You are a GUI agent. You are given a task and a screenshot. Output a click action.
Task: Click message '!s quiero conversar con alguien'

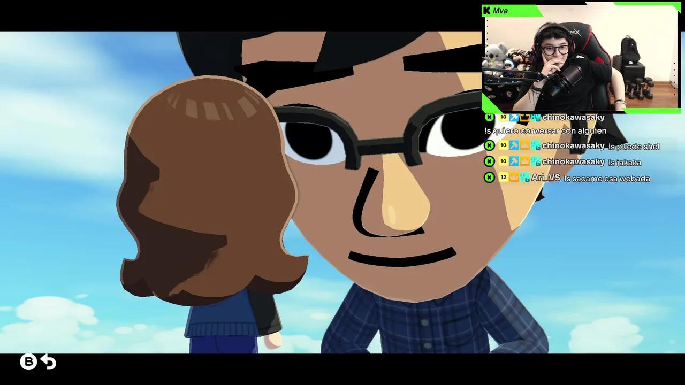[545, 130]
